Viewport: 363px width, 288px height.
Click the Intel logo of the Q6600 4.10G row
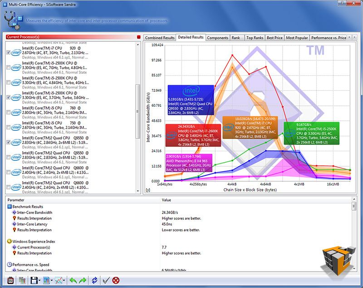click(x=16, y=187)
